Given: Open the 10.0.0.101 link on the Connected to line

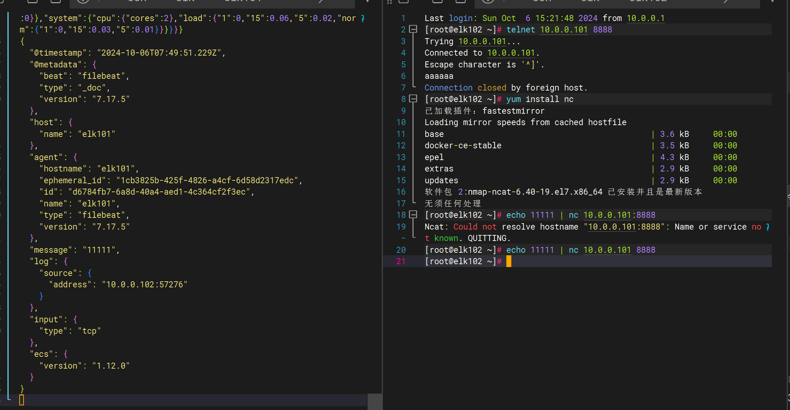Looking at the screenshot, I should tap(511, 53).
